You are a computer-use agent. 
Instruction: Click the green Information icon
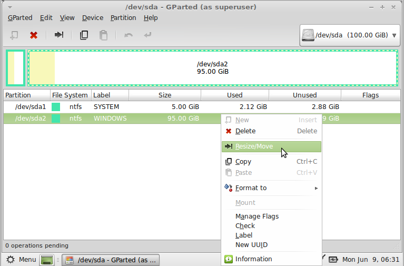coord(229,259)
